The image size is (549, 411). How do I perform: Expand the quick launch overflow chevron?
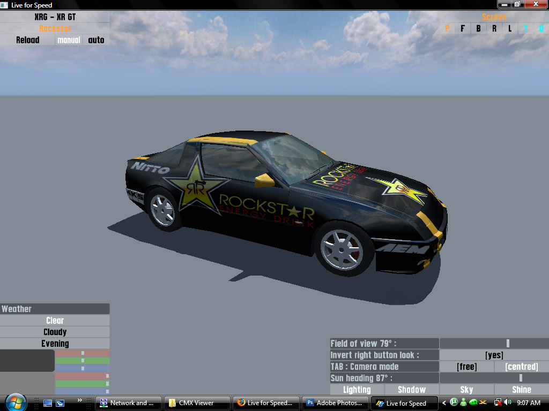(80, 400)
